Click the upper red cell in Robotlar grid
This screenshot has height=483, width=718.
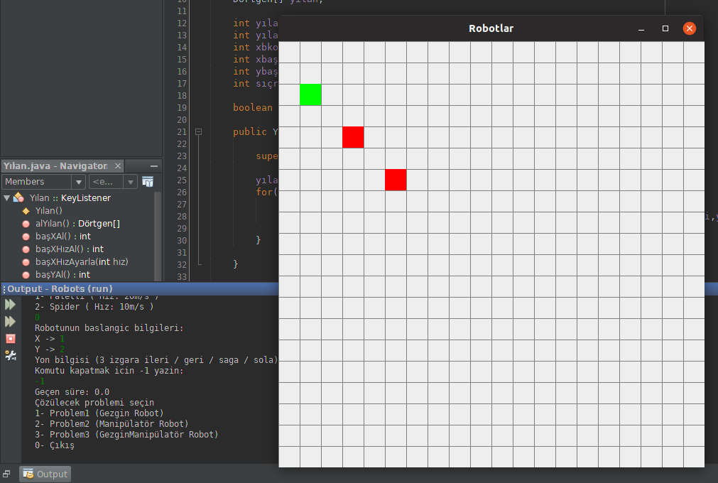[x=353, y=137]
